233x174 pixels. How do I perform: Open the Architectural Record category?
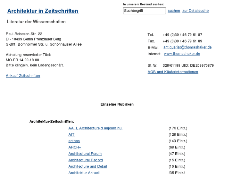[86, 160]
